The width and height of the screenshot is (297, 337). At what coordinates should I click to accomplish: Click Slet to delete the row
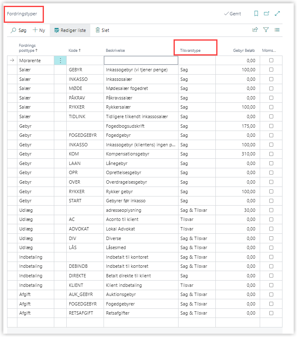pyautogui.click(x=102, y=30)
